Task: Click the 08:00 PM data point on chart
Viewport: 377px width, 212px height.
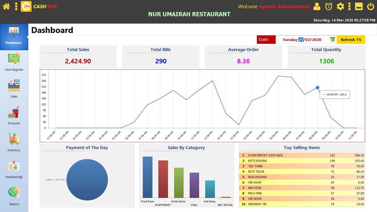Action: [x=317, y=88]
